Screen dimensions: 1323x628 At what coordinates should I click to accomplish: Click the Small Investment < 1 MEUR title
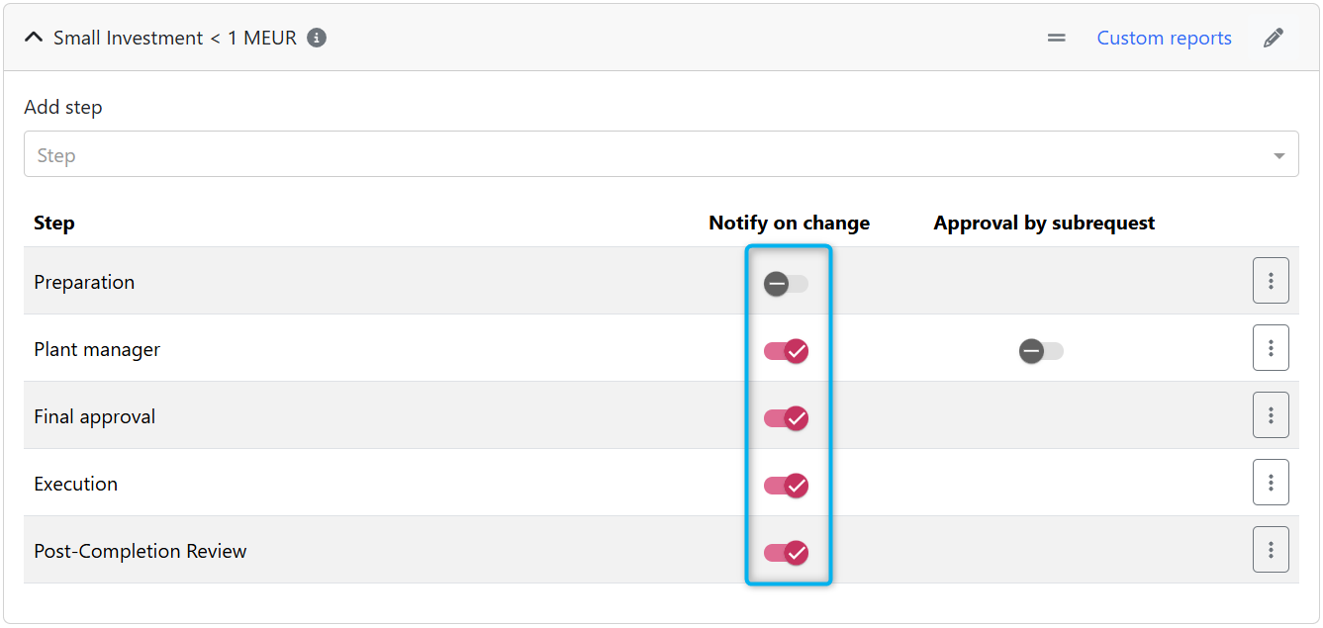175,38
